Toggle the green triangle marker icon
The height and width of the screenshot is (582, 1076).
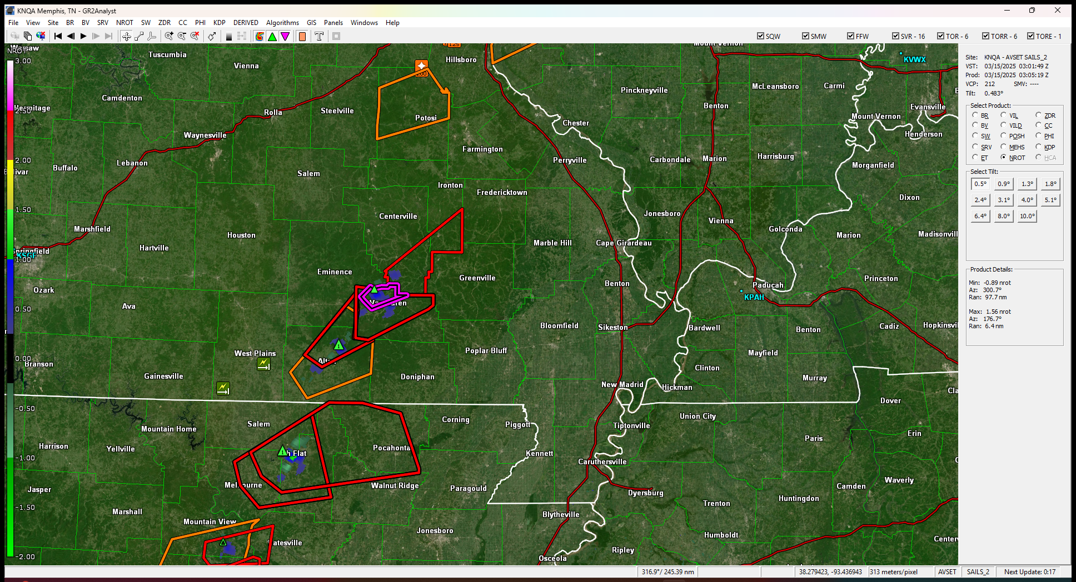(272, 36)
